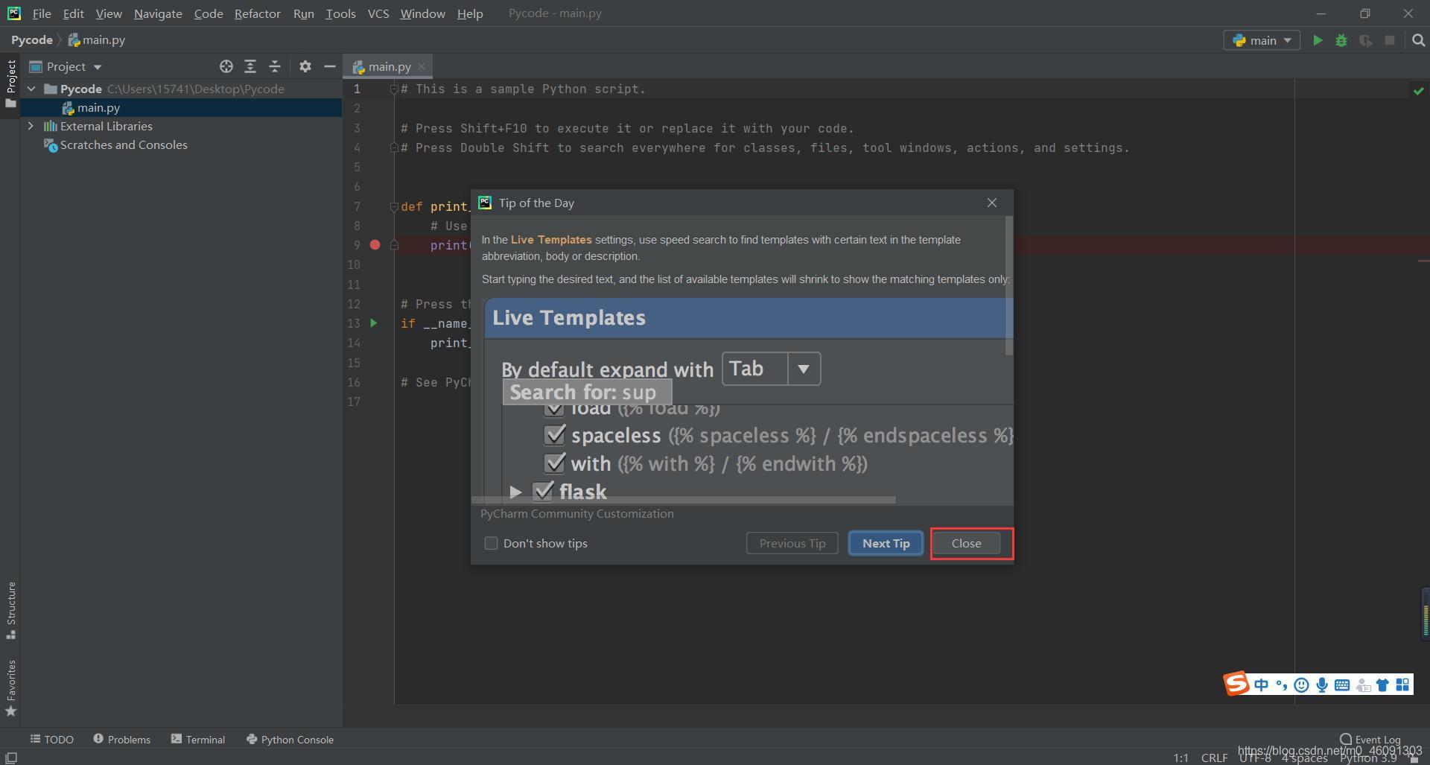Open Search Everywhere magnifier icon
The image size is (1430, 765).
[x=1418, y=40]
